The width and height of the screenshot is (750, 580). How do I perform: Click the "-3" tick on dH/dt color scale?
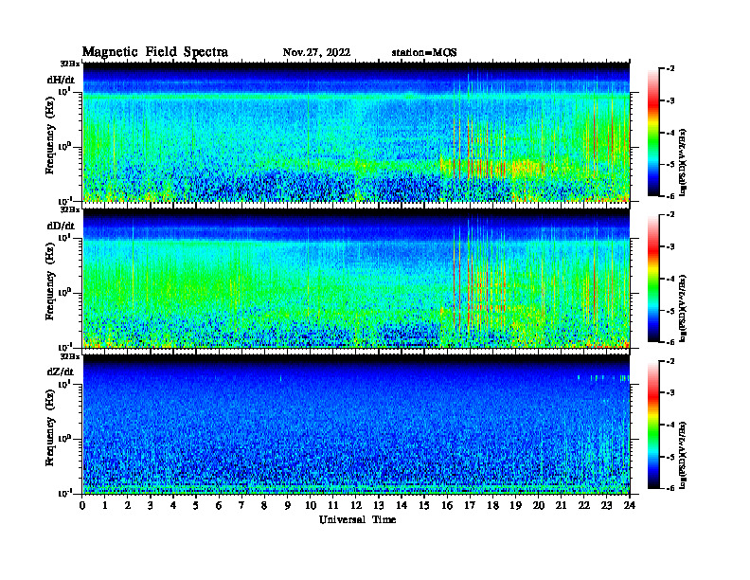[x=670, y=100]
